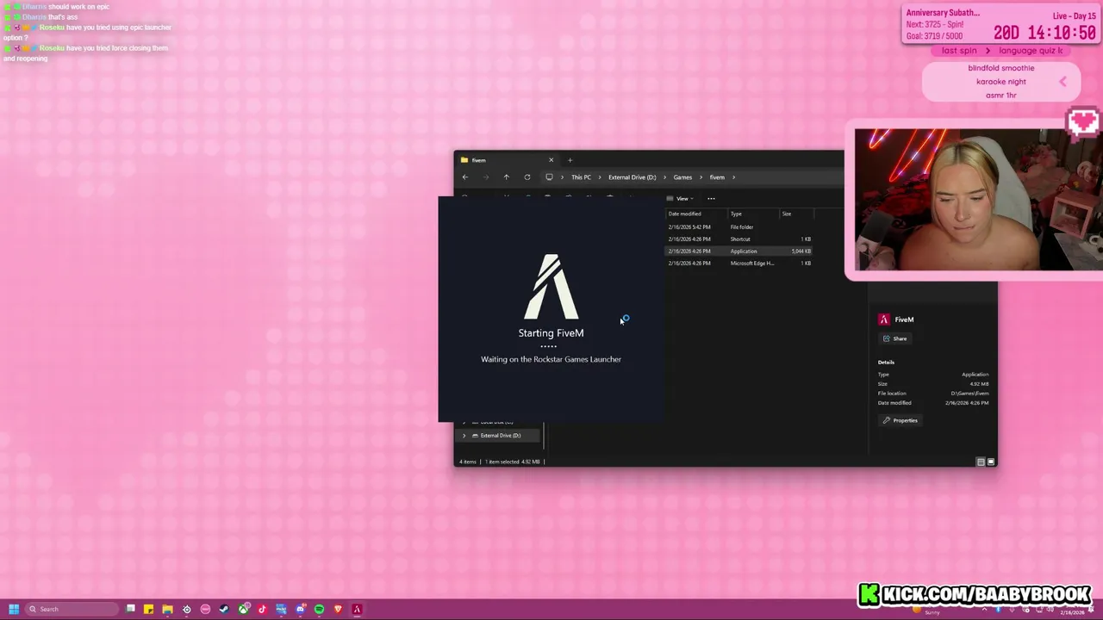
Task: Click Games in the breadcrumb path
Action: coord(682,177)
